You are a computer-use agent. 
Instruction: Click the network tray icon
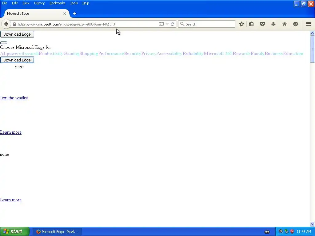(286, 232)
